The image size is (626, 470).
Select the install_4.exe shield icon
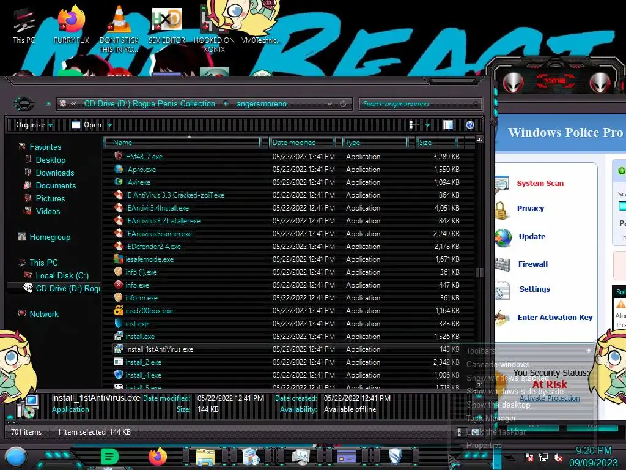click(x=118, y=375)
